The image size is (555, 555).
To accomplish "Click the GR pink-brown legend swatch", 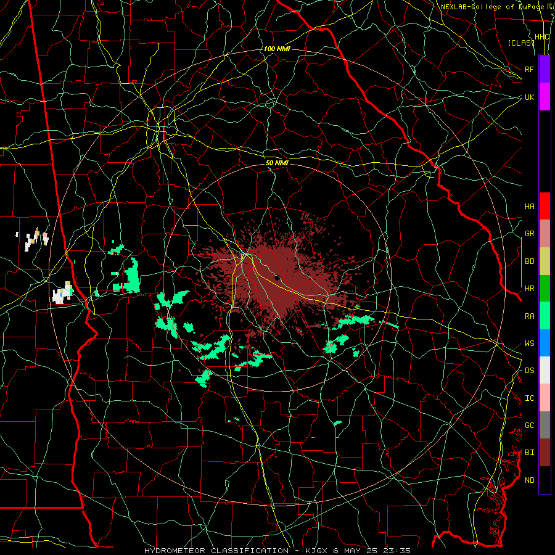I will click(545, 234).
